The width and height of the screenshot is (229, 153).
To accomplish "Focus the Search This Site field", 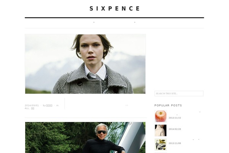I will (x=179, y=94).
